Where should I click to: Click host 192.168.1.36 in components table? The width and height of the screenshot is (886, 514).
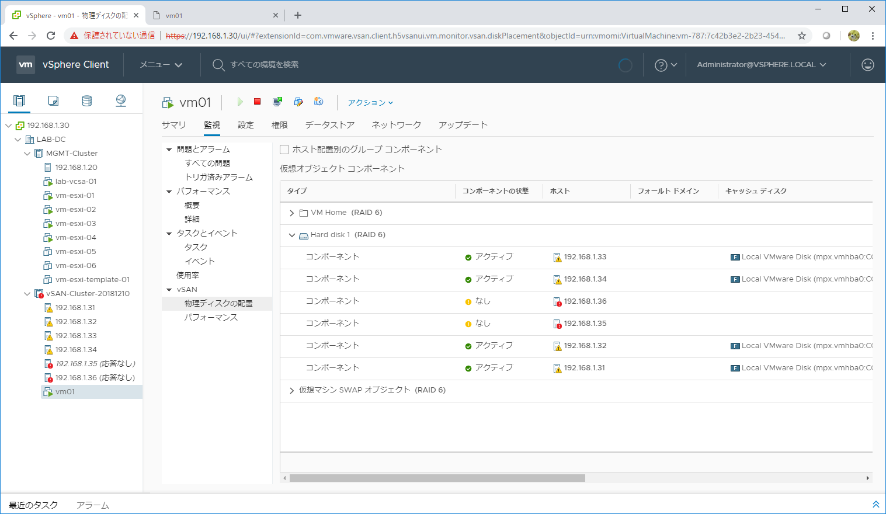(x=585, y=301)
